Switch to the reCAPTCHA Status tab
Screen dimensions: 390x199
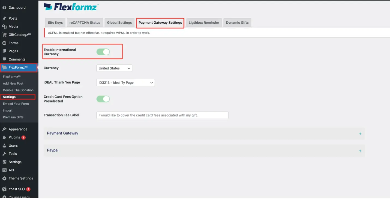coord(85,23)
